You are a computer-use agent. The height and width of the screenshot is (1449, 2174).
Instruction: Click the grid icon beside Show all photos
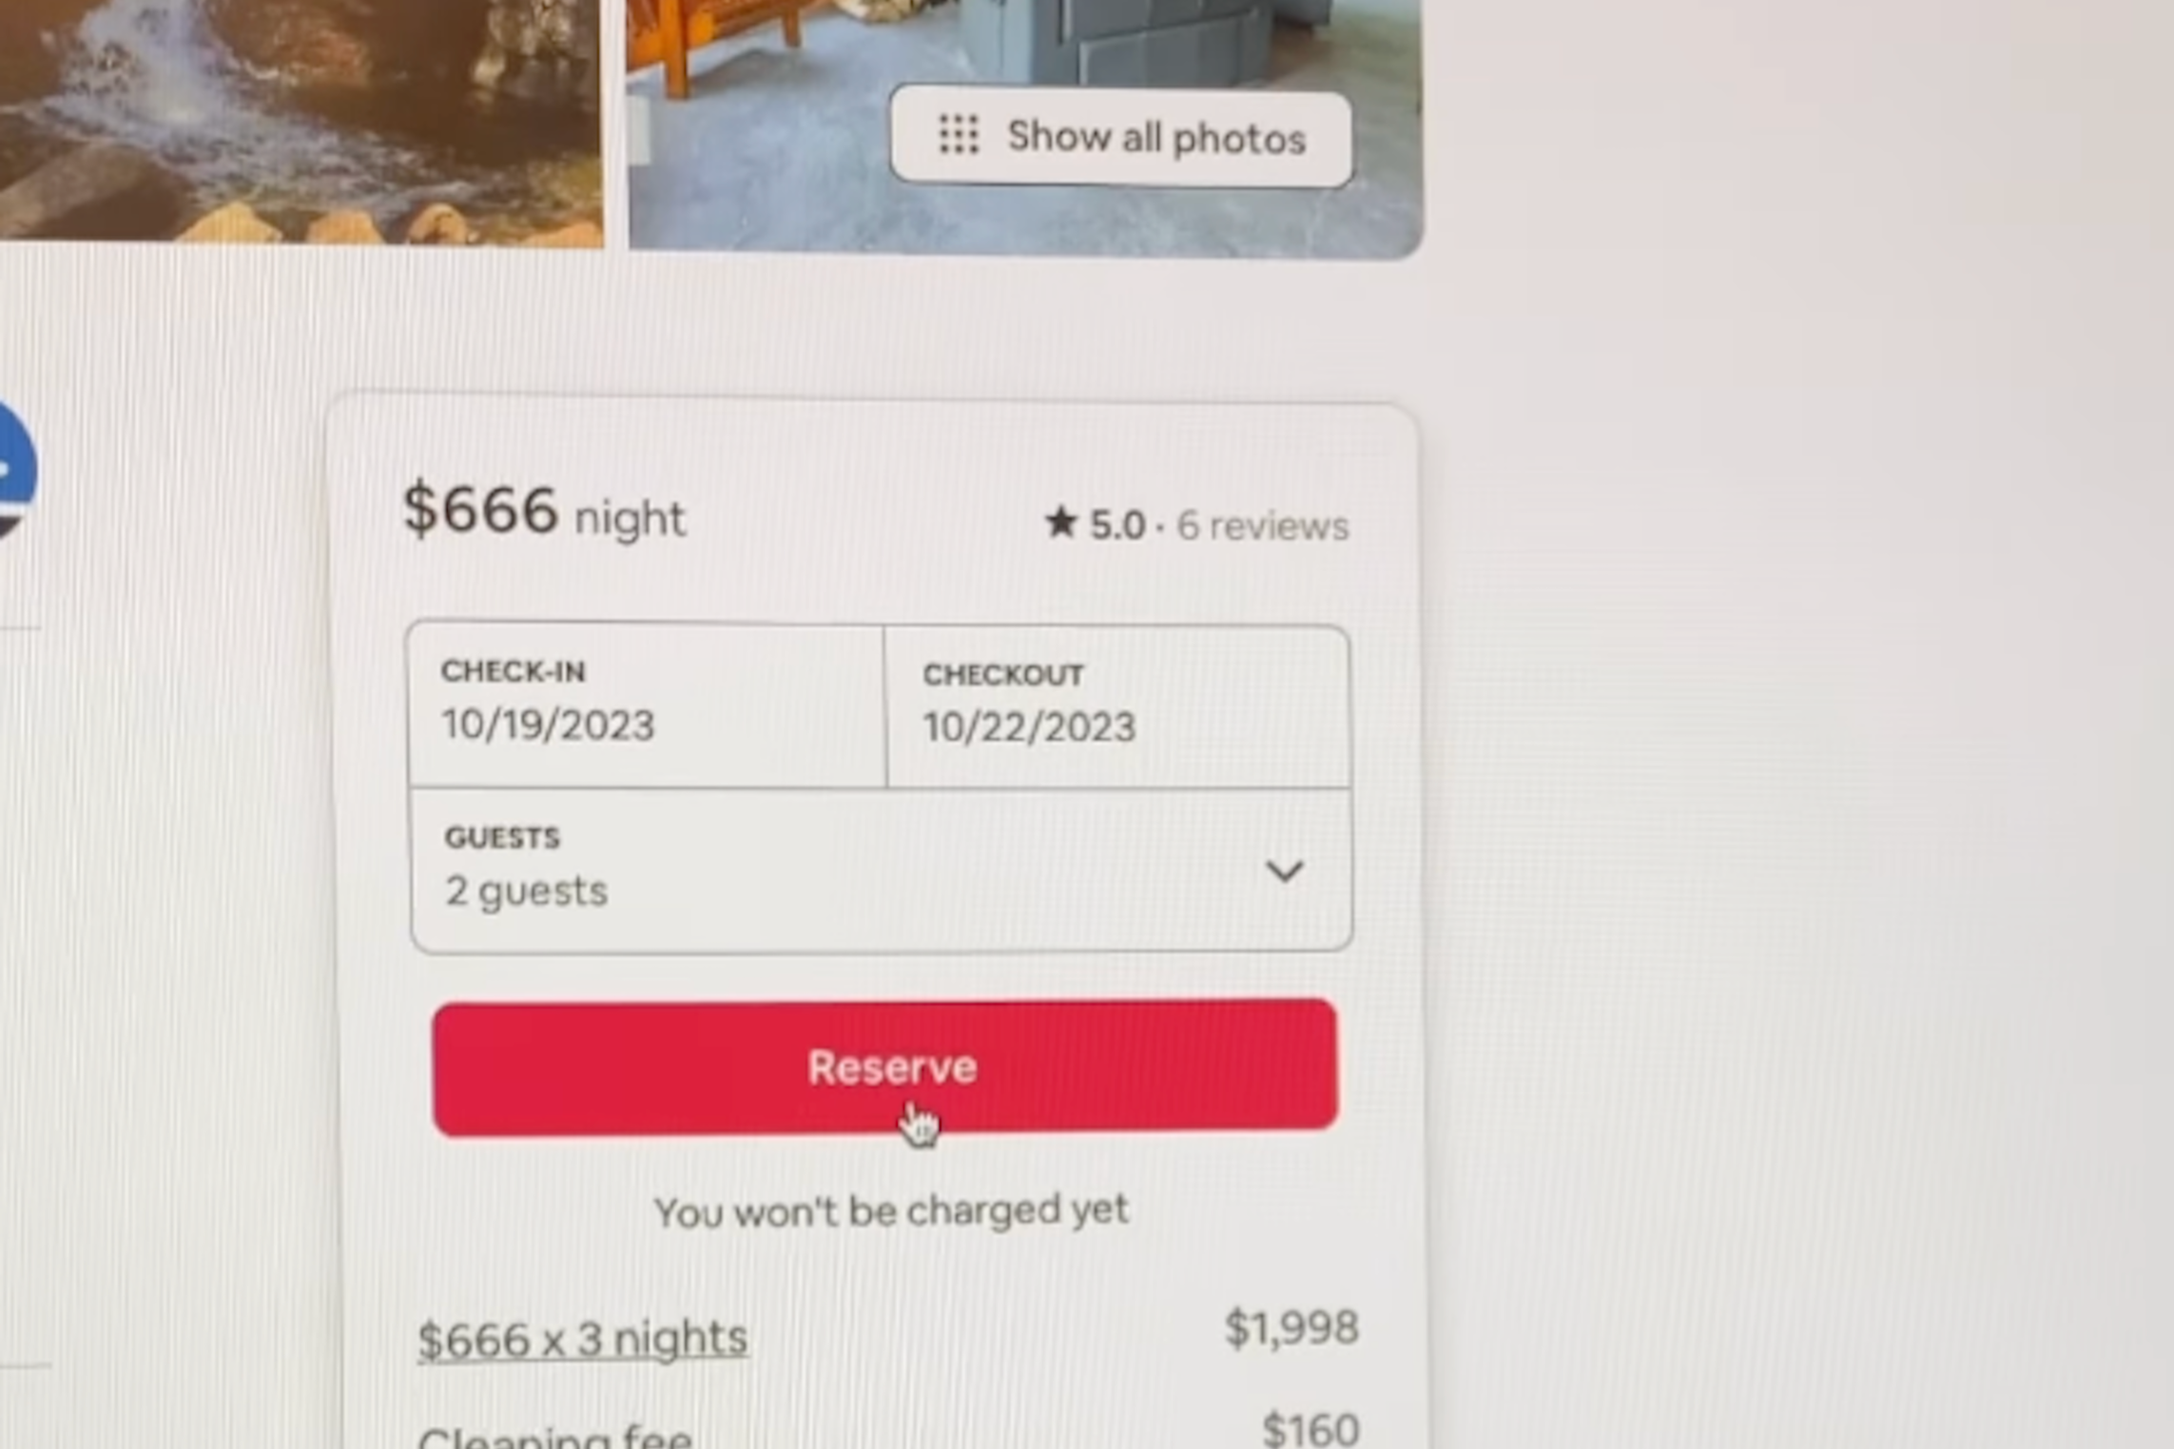[x=959, y=134]
